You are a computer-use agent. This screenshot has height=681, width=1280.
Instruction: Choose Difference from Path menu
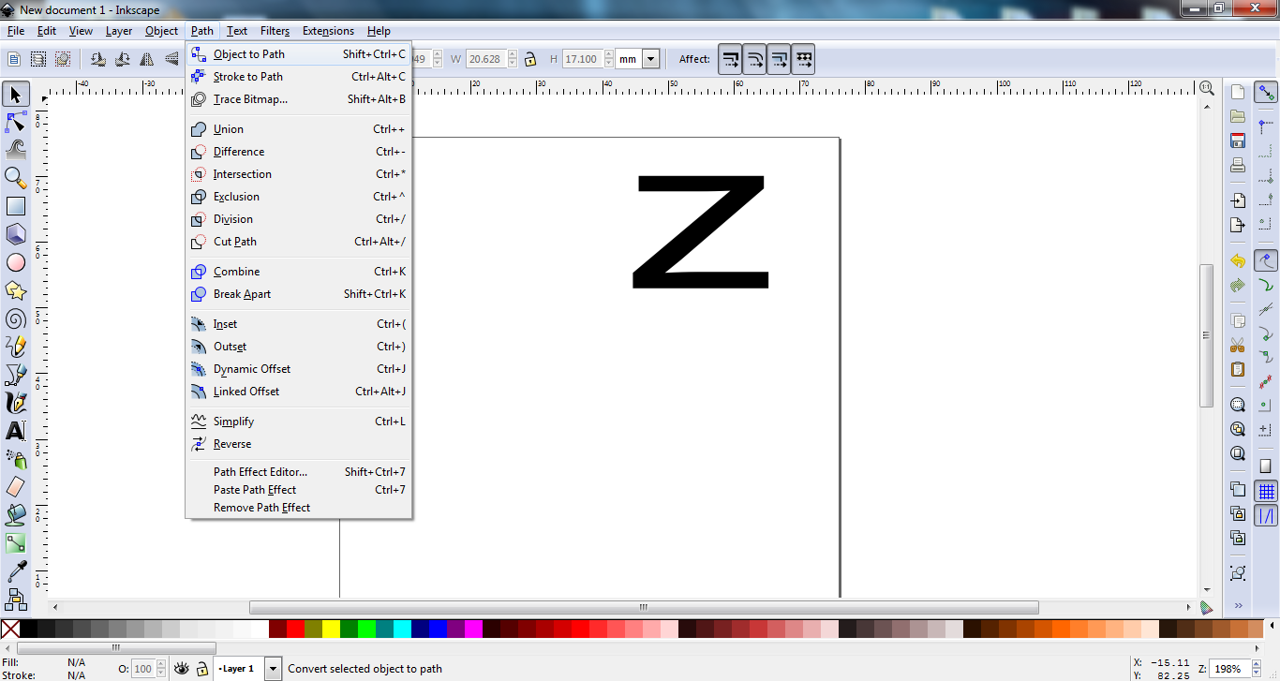299,152
